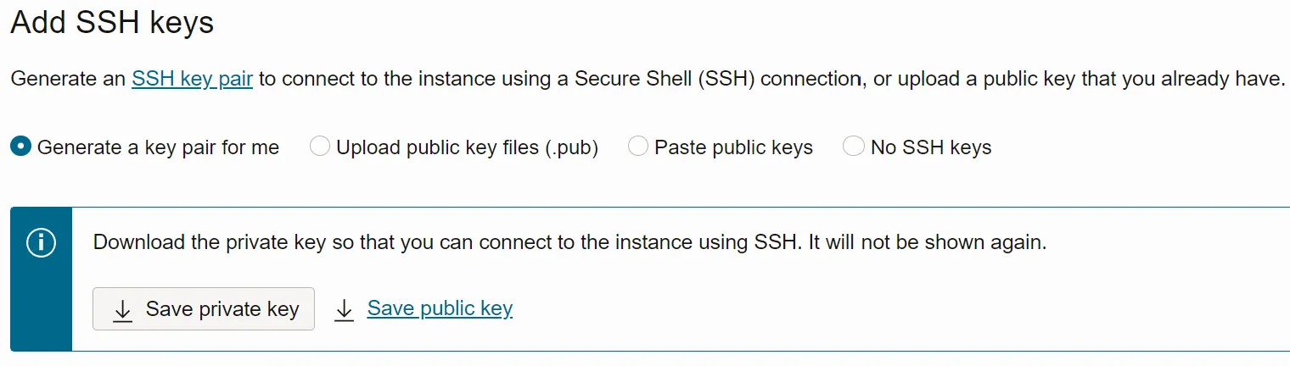Open the SSH key pair documentation link
Viewport: 1290px width, 366px height.
(192, 80)
